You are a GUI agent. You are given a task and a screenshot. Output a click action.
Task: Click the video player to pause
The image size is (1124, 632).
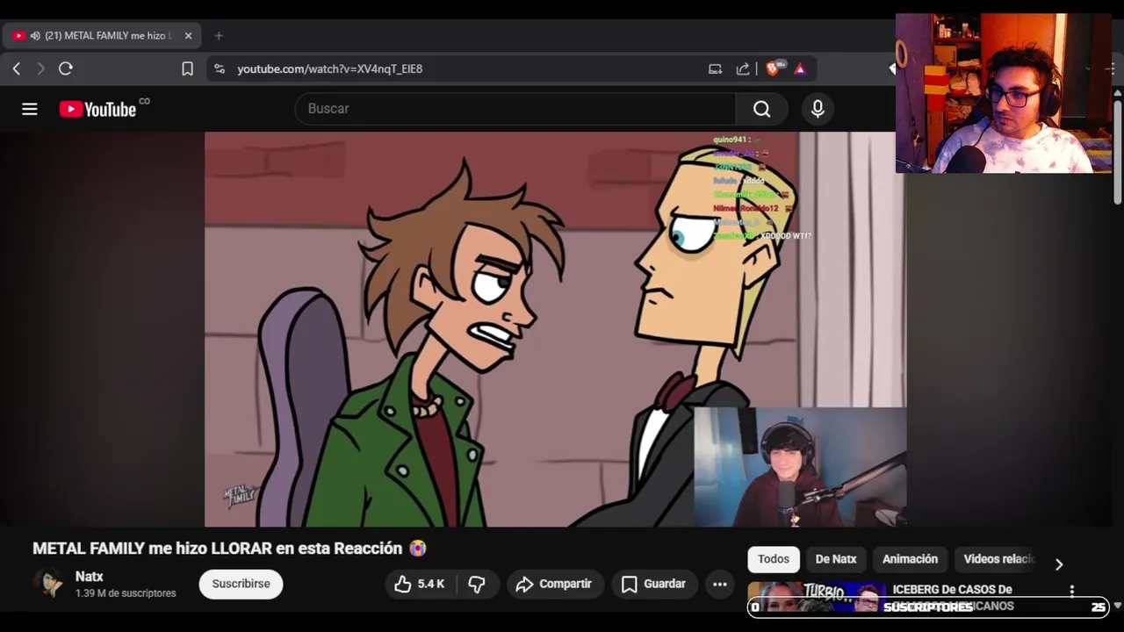(x=555, y=329)
